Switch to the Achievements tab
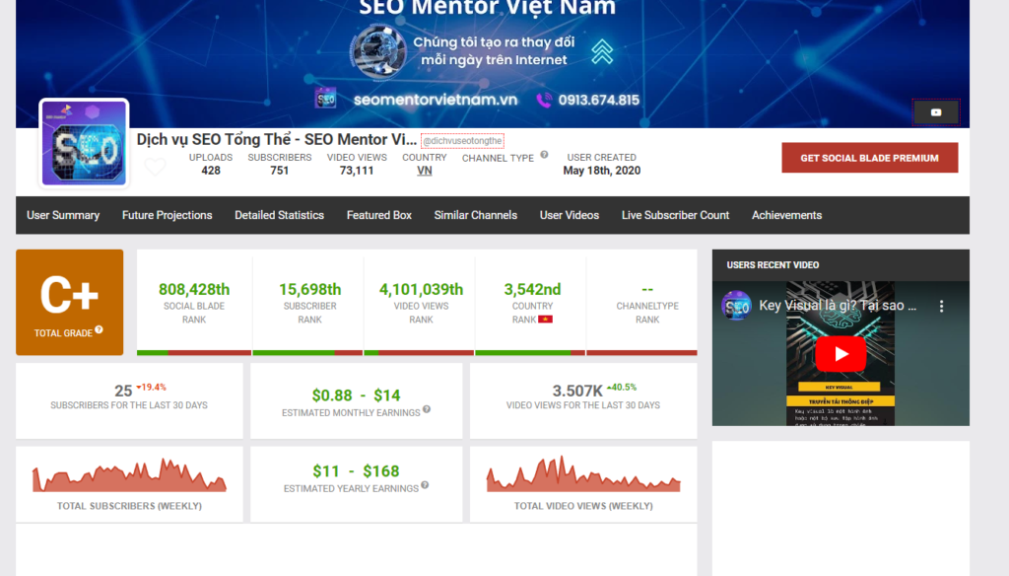This screenshot has width=1009, height=576. click(x=787, y=215)
